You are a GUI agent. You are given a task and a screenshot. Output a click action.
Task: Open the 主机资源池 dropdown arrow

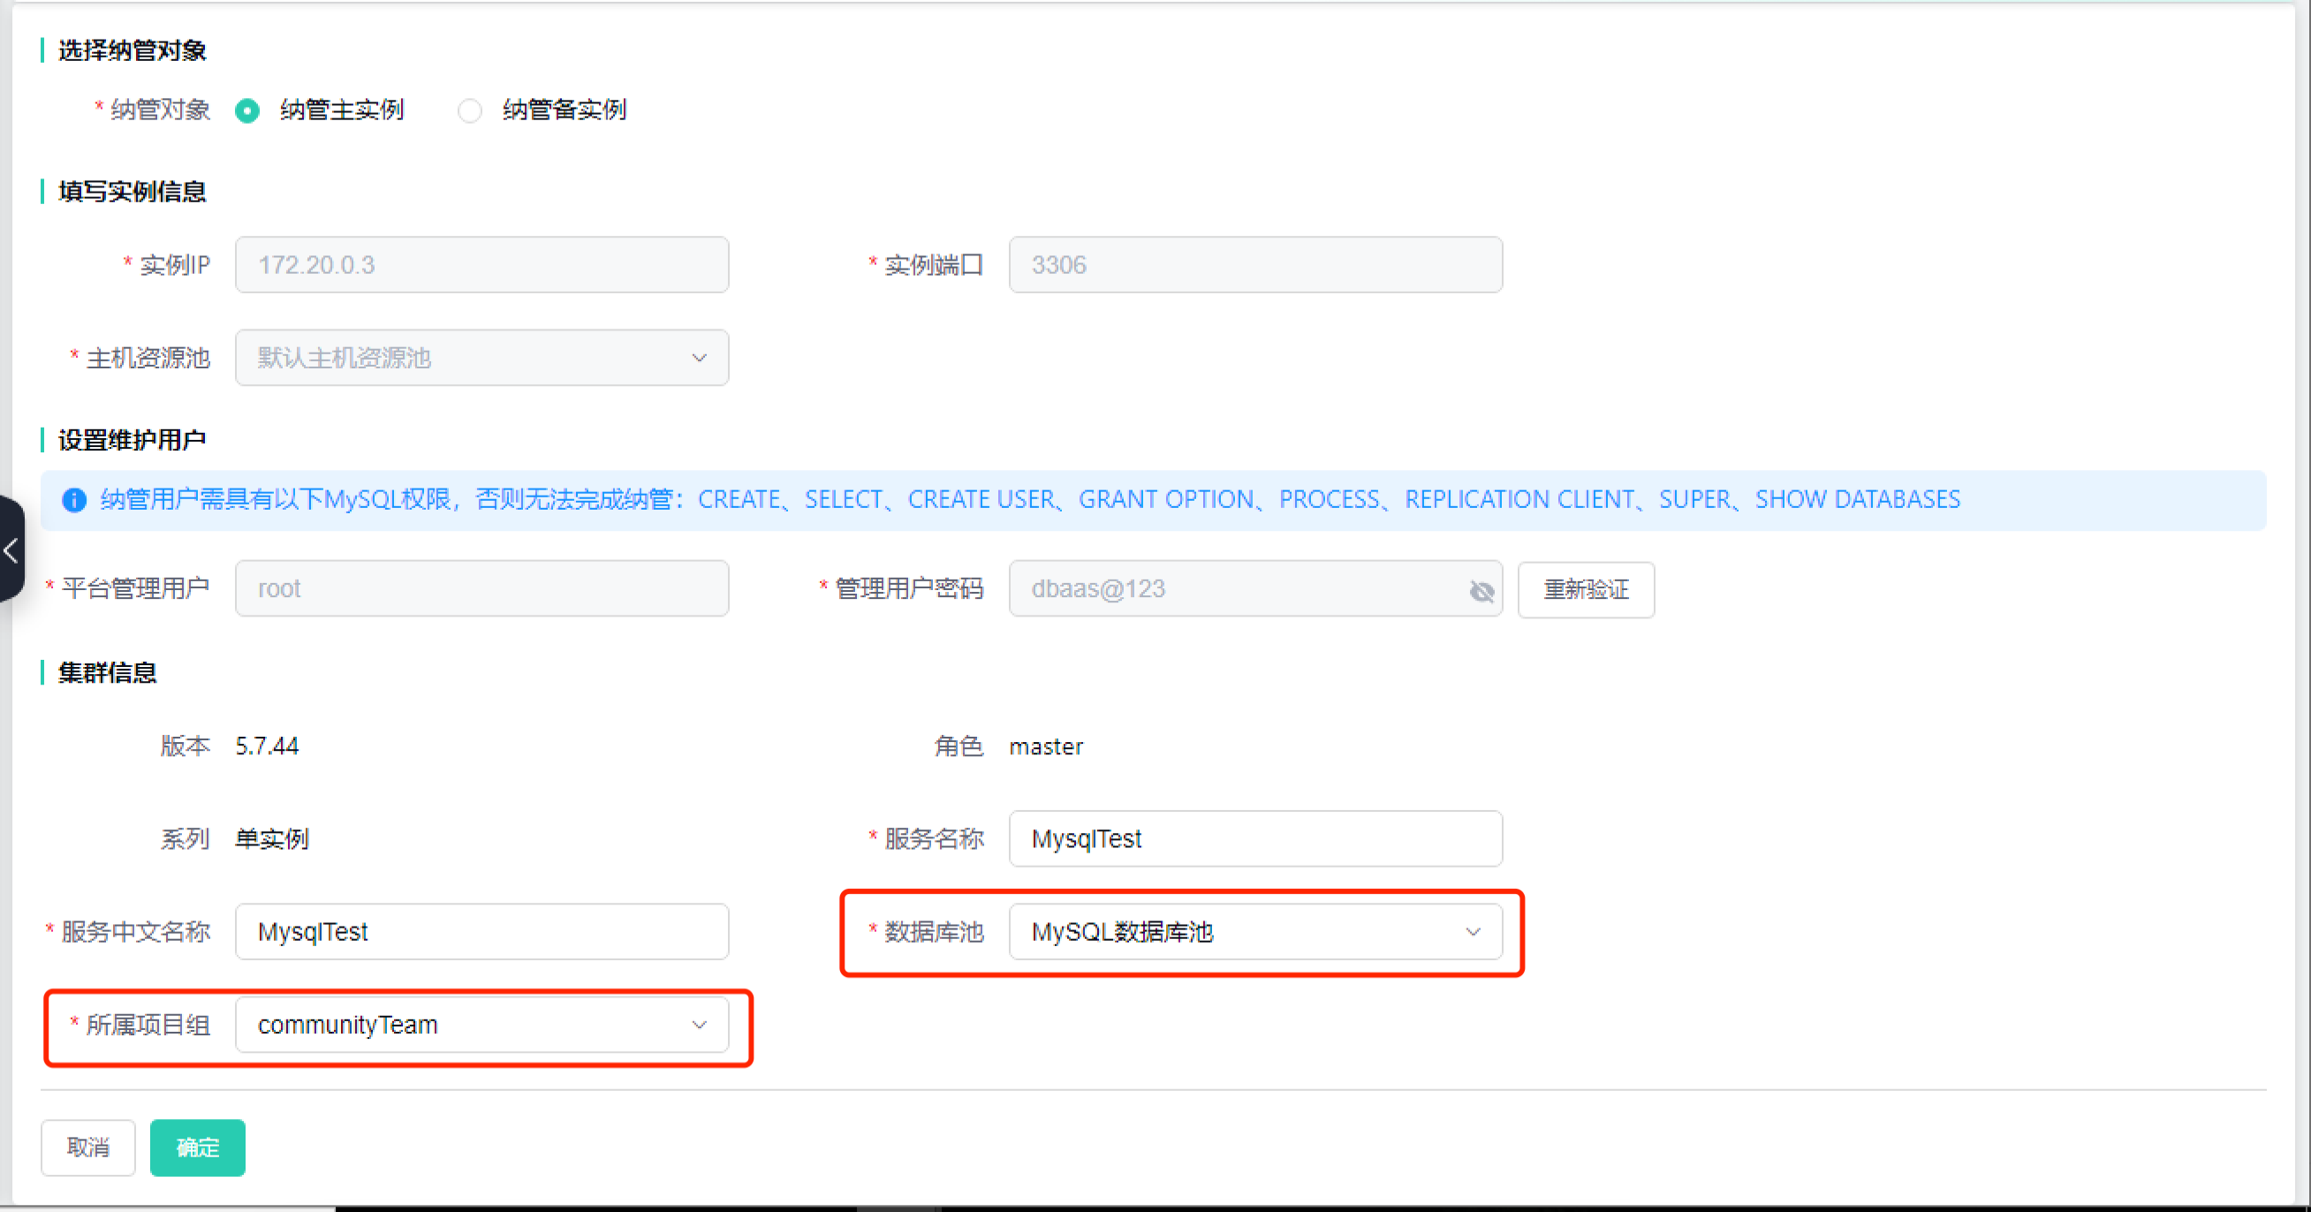click(x=699, y=358)
